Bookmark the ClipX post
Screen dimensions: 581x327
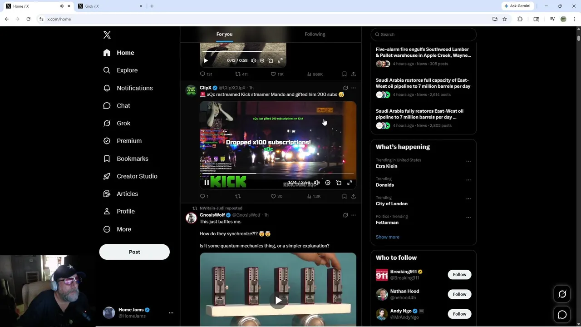345,196
